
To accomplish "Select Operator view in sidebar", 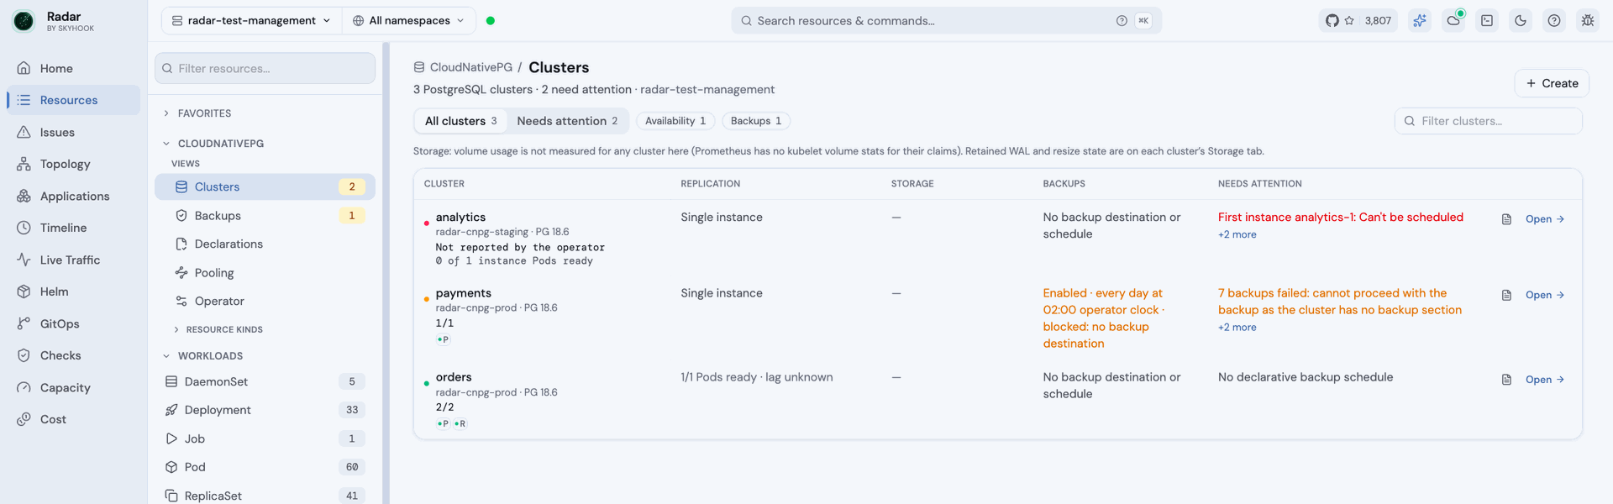I will click(x=265, y=301).
